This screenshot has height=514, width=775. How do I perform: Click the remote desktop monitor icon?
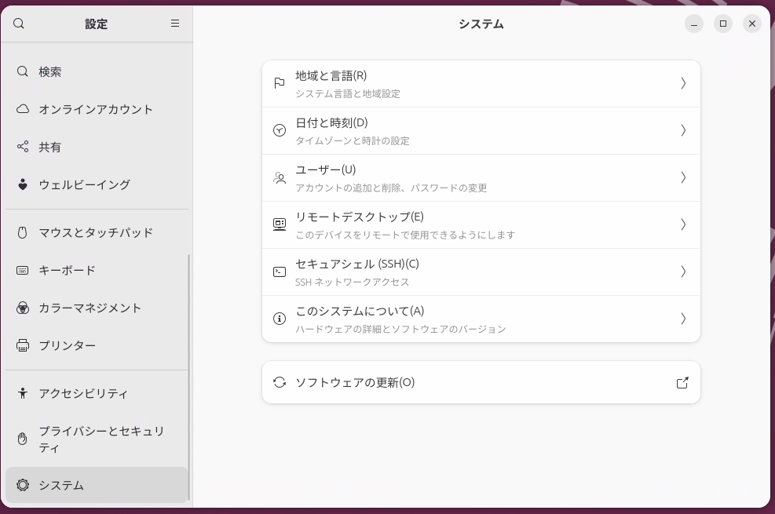(x=280, y=224)
